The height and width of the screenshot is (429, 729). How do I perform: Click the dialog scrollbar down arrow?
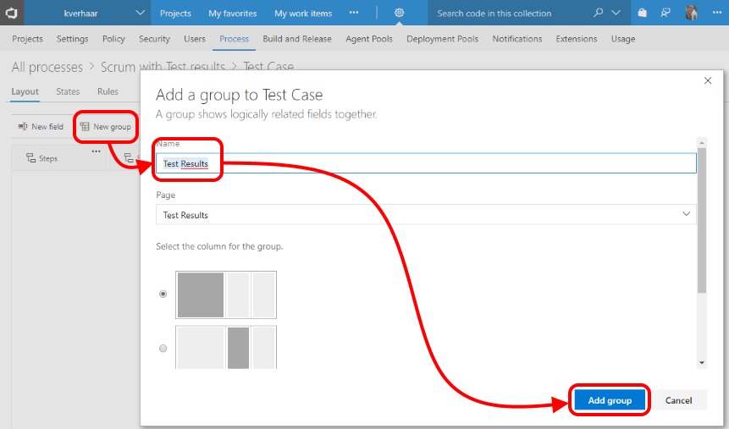702,363
